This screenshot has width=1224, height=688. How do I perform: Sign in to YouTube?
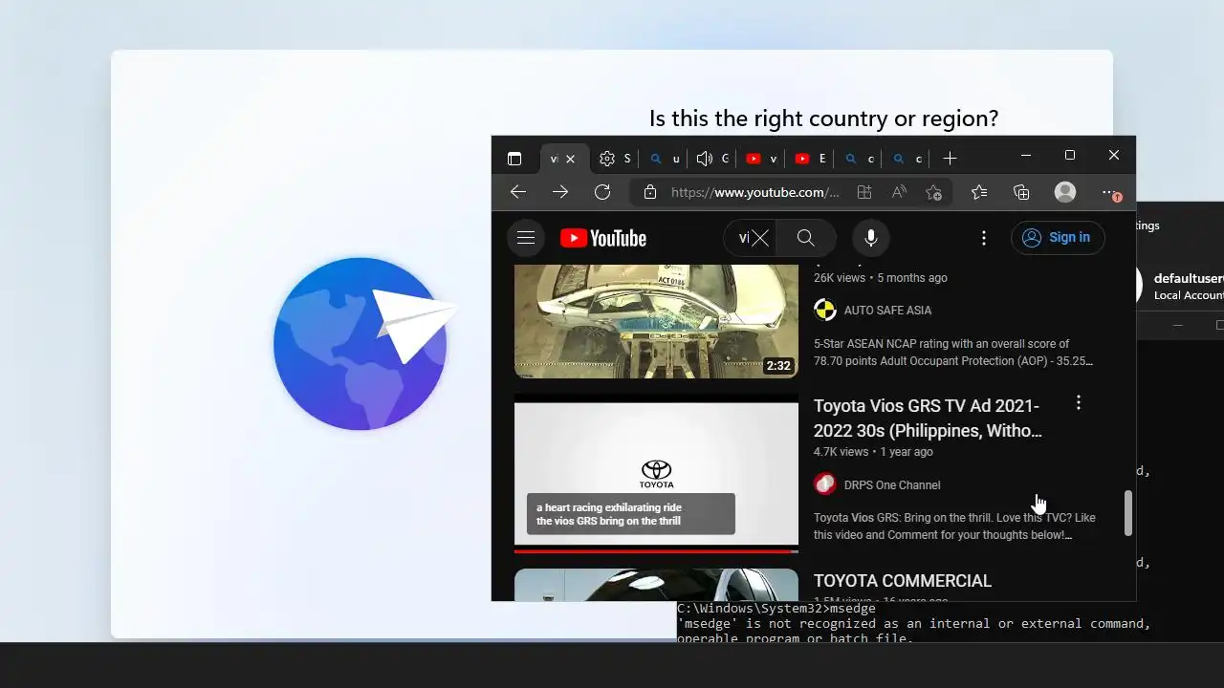click(1058, 238)
